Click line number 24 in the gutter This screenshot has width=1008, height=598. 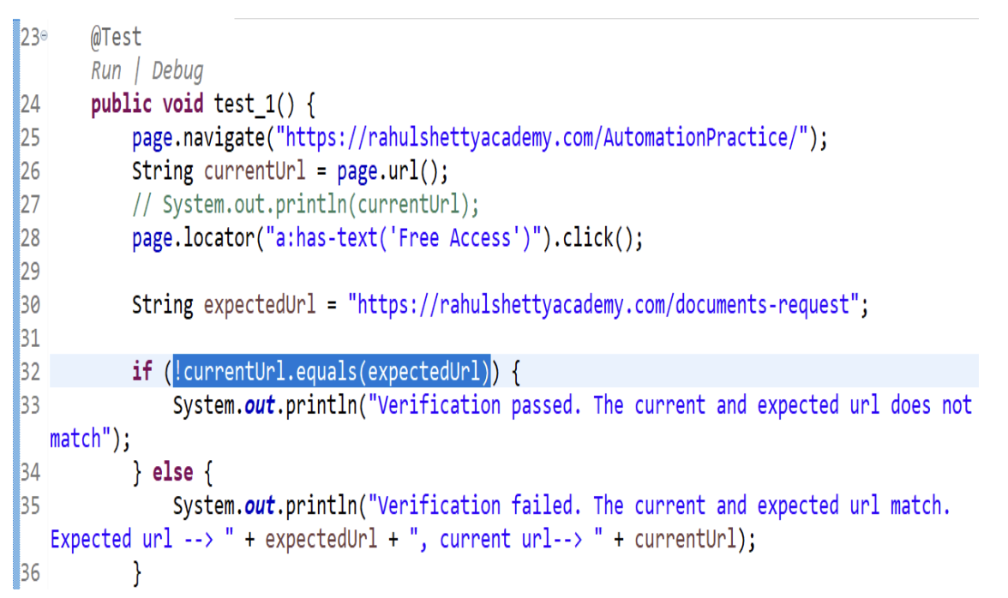29,105
